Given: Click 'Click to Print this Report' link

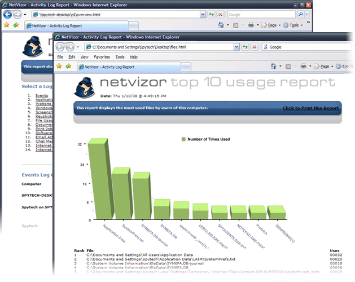Looking at the screenshot, I should click(x=310, y=108).
